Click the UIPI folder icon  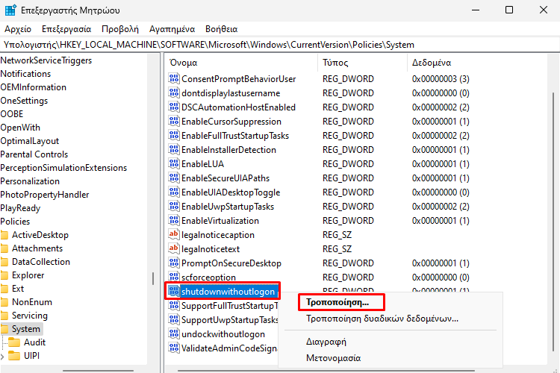14,356
